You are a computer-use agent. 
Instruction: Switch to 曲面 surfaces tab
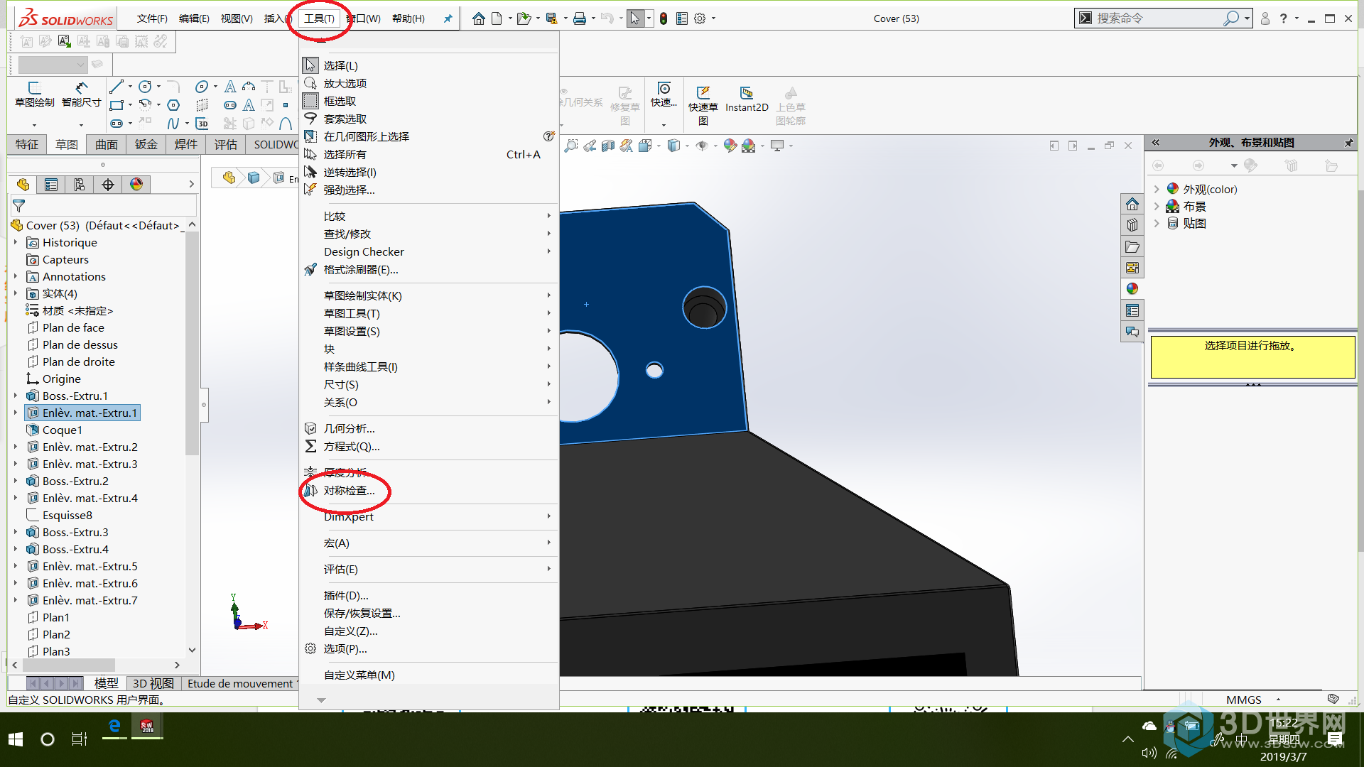pos(107,144)
